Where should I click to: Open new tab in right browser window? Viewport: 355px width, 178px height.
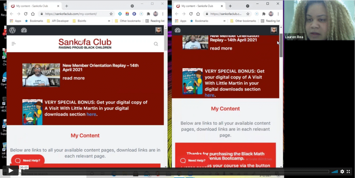click(x=230, y=6)
